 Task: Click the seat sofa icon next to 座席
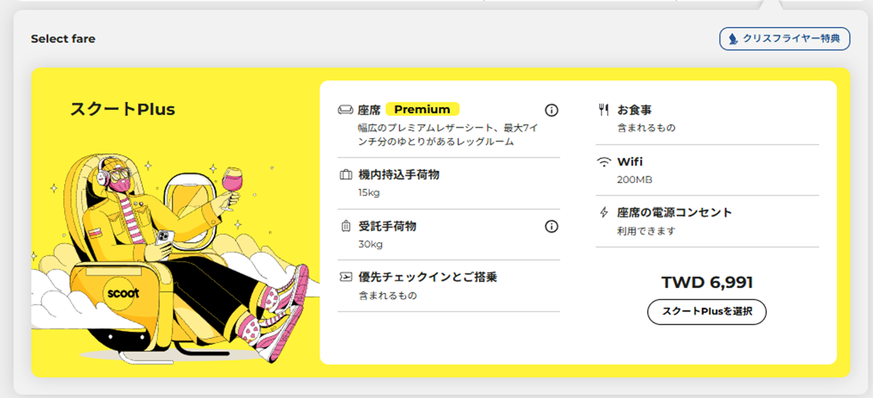click(x=346, y=110)
